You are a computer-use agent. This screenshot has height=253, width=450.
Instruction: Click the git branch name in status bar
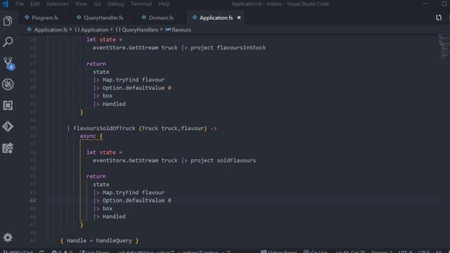tap(18, 252)
